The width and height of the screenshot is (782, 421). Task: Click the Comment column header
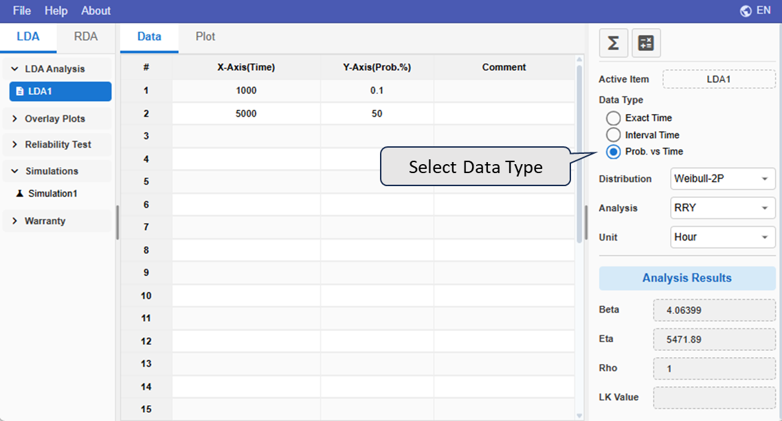coord(504,67)
